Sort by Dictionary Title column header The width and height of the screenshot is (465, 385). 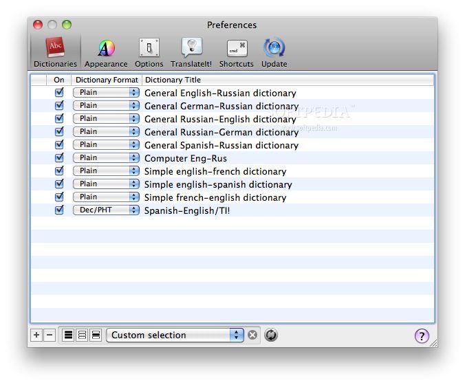pos(288,80)
